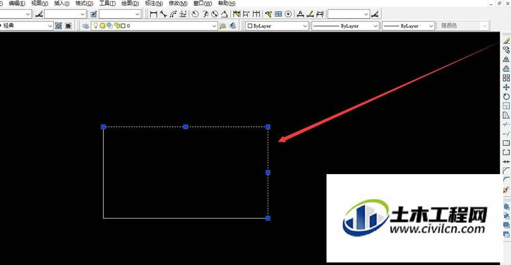Select the Radius dimension tool
This screenshot has height=265, width=511.
[x=195, y=14]
